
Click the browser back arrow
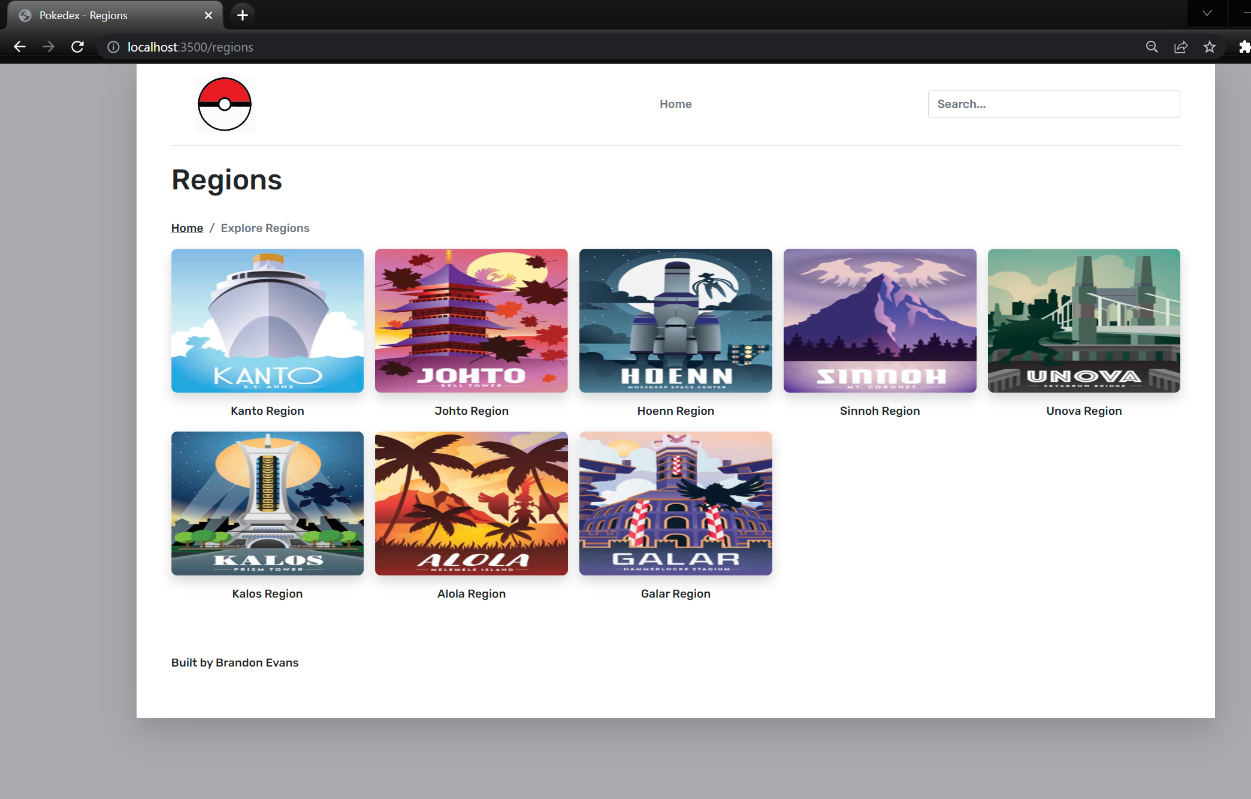[20, 47]
